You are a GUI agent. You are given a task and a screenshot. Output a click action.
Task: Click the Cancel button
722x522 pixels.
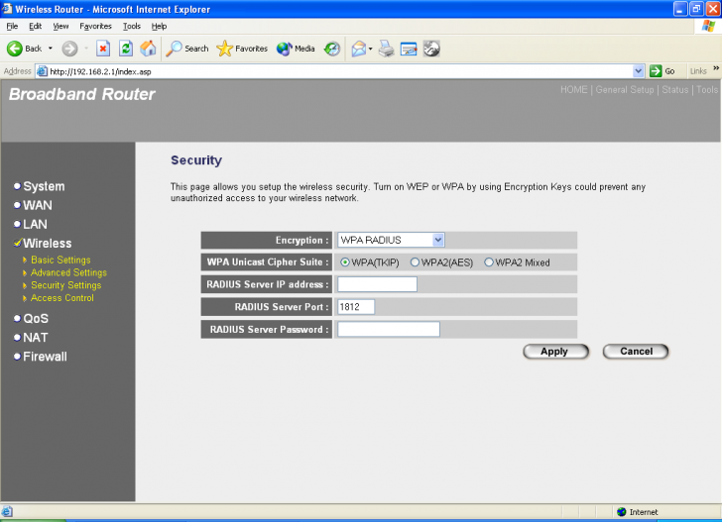click(x=636, y=352)
